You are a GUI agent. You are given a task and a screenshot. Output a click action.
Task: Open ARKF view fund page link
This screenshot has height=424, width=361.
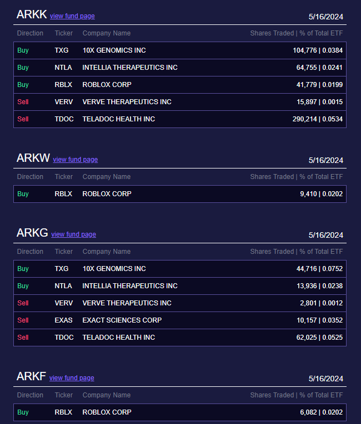(x=72, y=378)
